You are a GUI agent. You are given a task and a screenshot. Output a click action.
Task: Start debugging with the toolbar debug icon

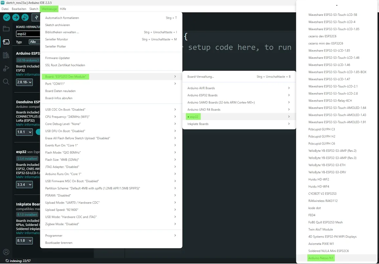(25, 17)
